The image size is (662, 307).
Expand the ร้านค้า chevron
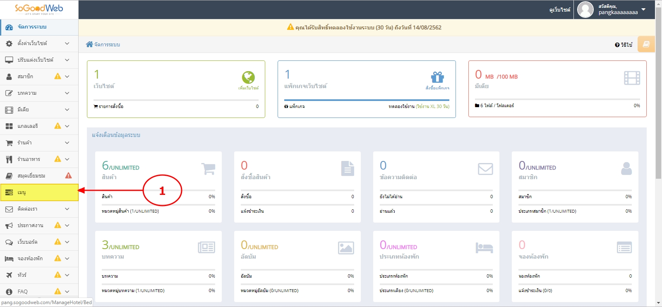coord(67,143)
